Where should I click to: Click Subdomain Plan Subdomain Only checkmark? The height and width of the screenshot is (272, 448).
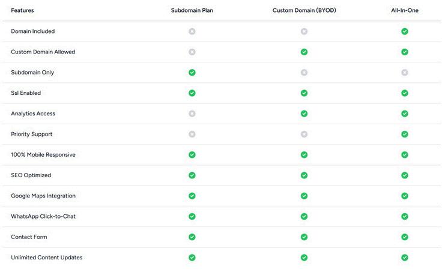(192, 73)
